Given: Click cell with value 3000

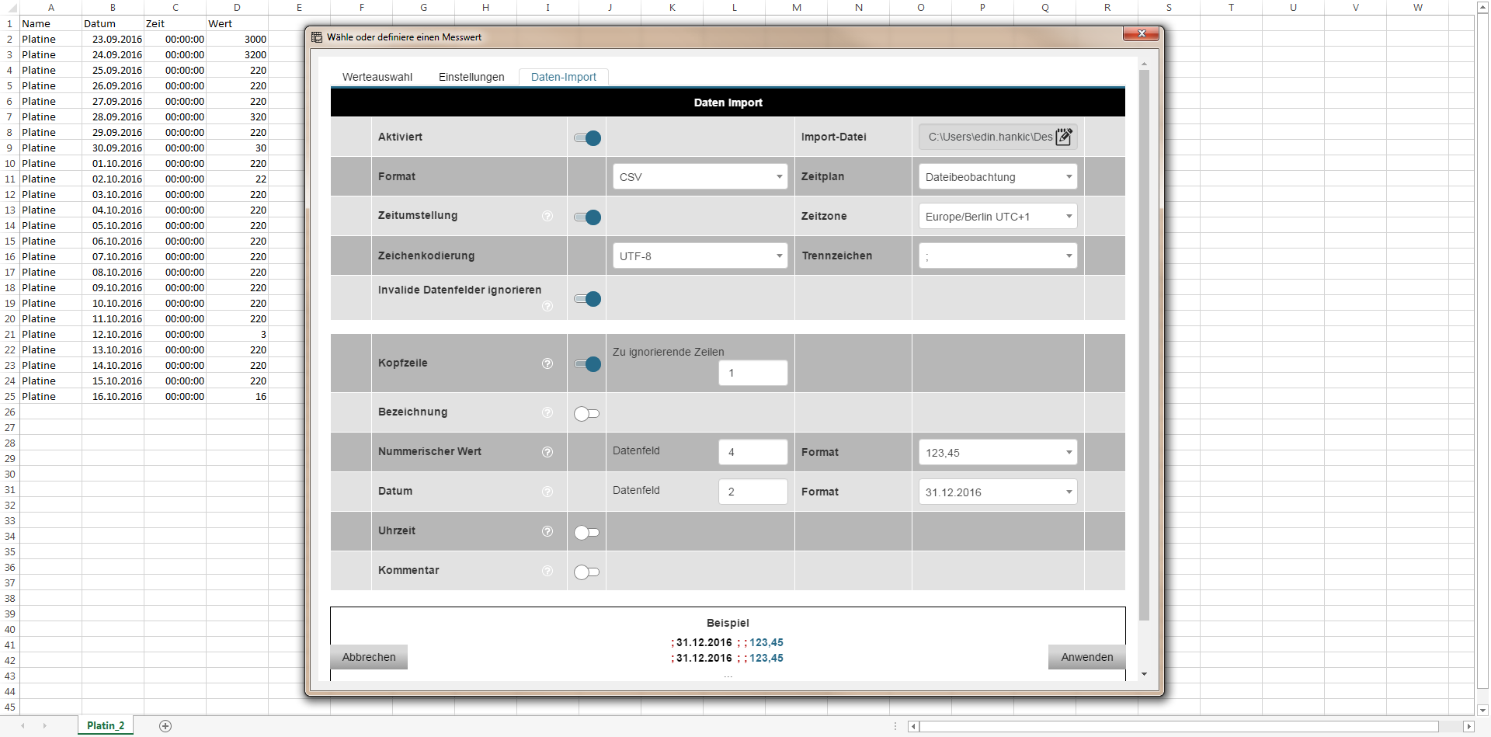Looking at the screenshot, I should (x=237, y=39).
